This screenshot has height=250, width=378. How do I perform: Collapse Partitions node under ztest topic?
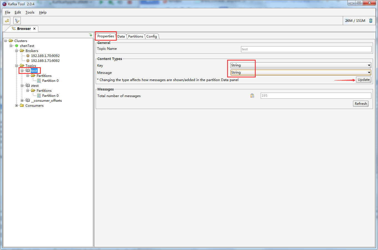point(28,90)
